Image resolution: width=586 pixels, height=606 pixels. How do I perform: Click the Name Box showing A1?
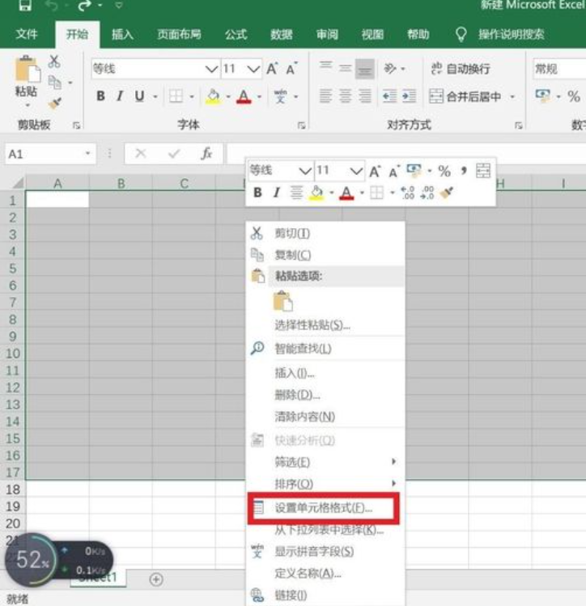coord(50,154)
